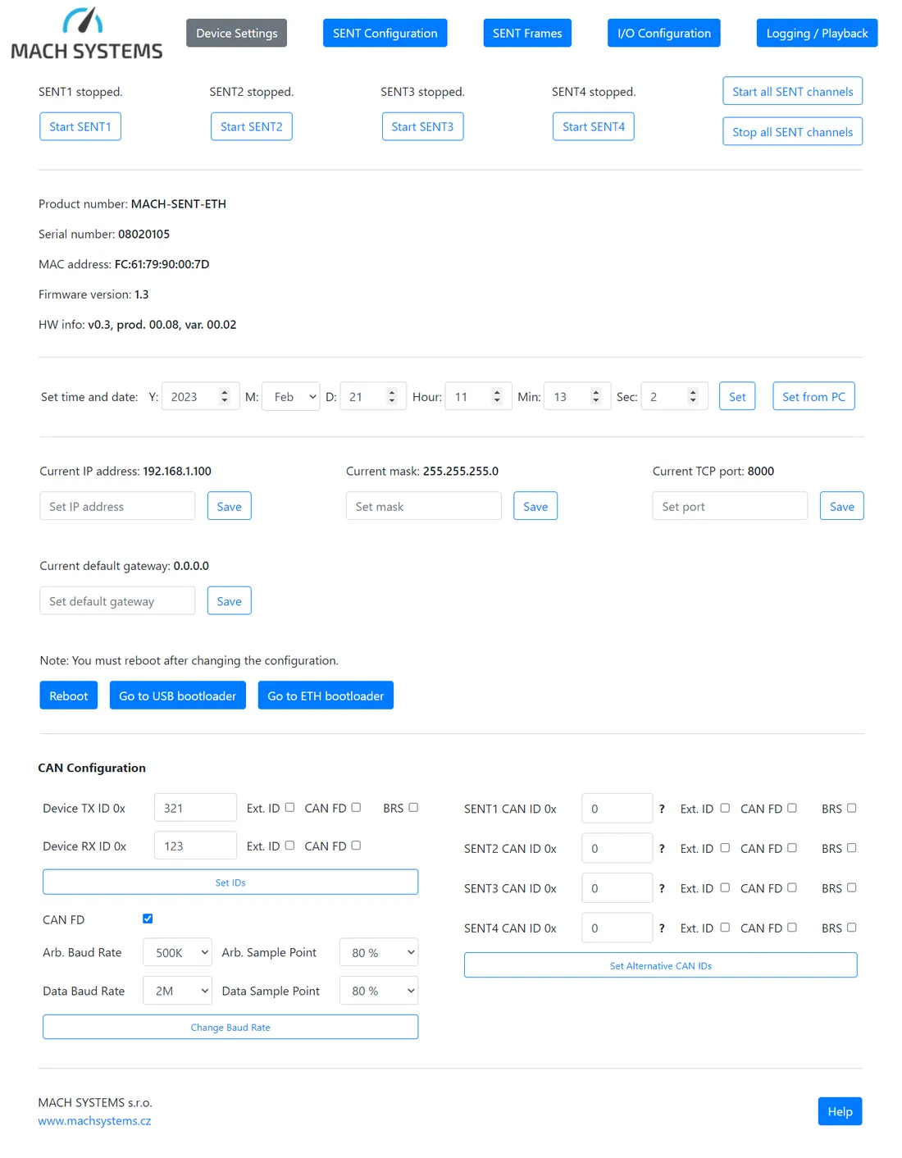Viewport: 902px width, 1158px height.
Task: Open the Arb. Baud Rate dropdown
Action: point(177,952)
